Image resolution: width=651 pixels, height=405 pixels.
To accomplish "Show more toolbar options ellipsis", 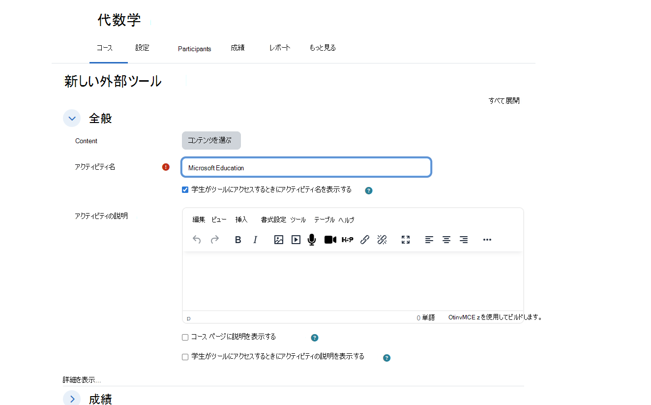I will [487, 240].
